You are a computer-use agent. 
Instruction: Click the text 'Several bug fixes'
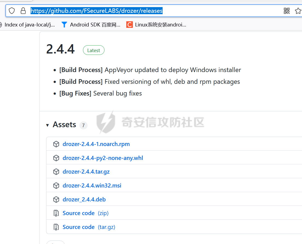coord(118,93)
